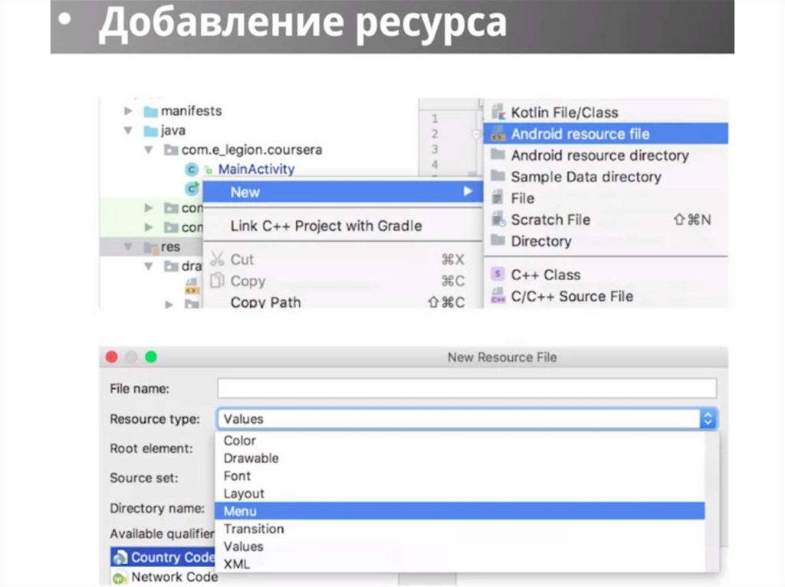Click the Country Code qualifier icon
The width and height of the screenshot is (785, 587).
click(x=120, y=558)
